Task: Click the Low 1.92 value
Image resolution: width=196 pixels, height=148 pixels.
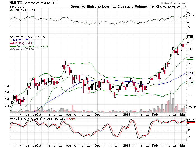Action: (x=109, y=6)
